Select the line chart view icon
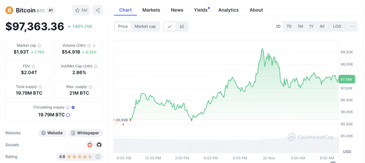This screenshot has width=365, height=163. [x=170, y=26]
